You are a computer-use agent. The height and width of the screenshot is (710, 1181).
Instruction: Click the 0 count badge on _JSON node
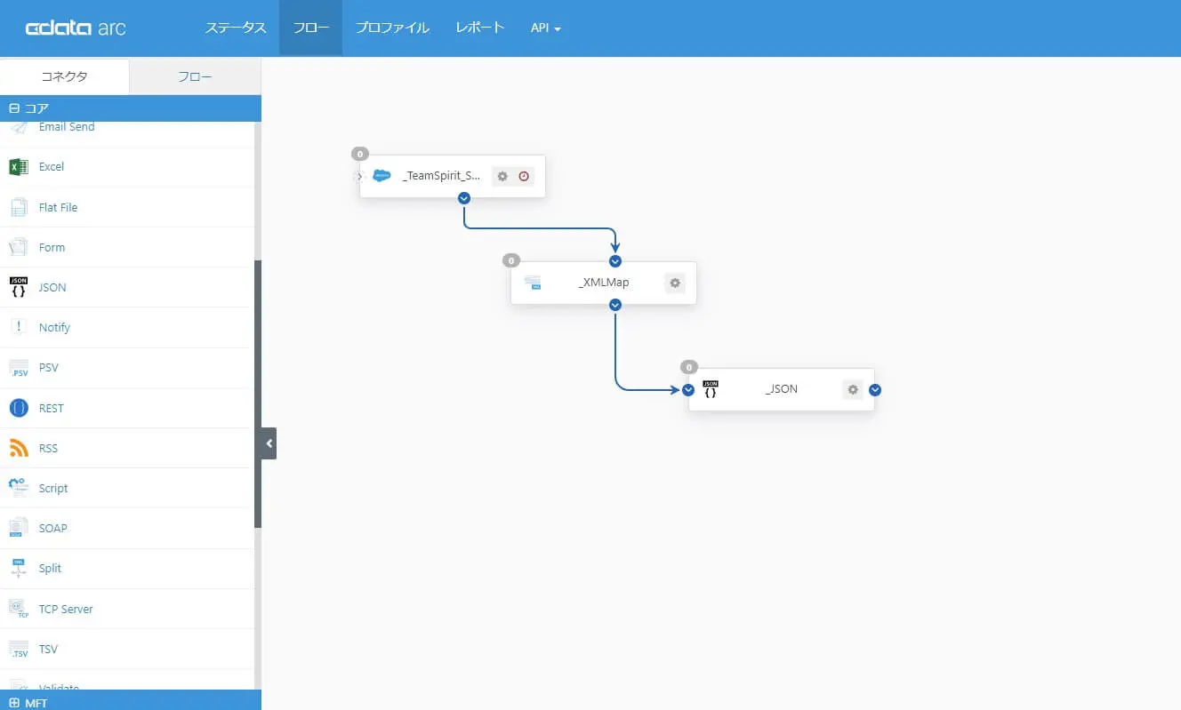click(x=689, y=367)
